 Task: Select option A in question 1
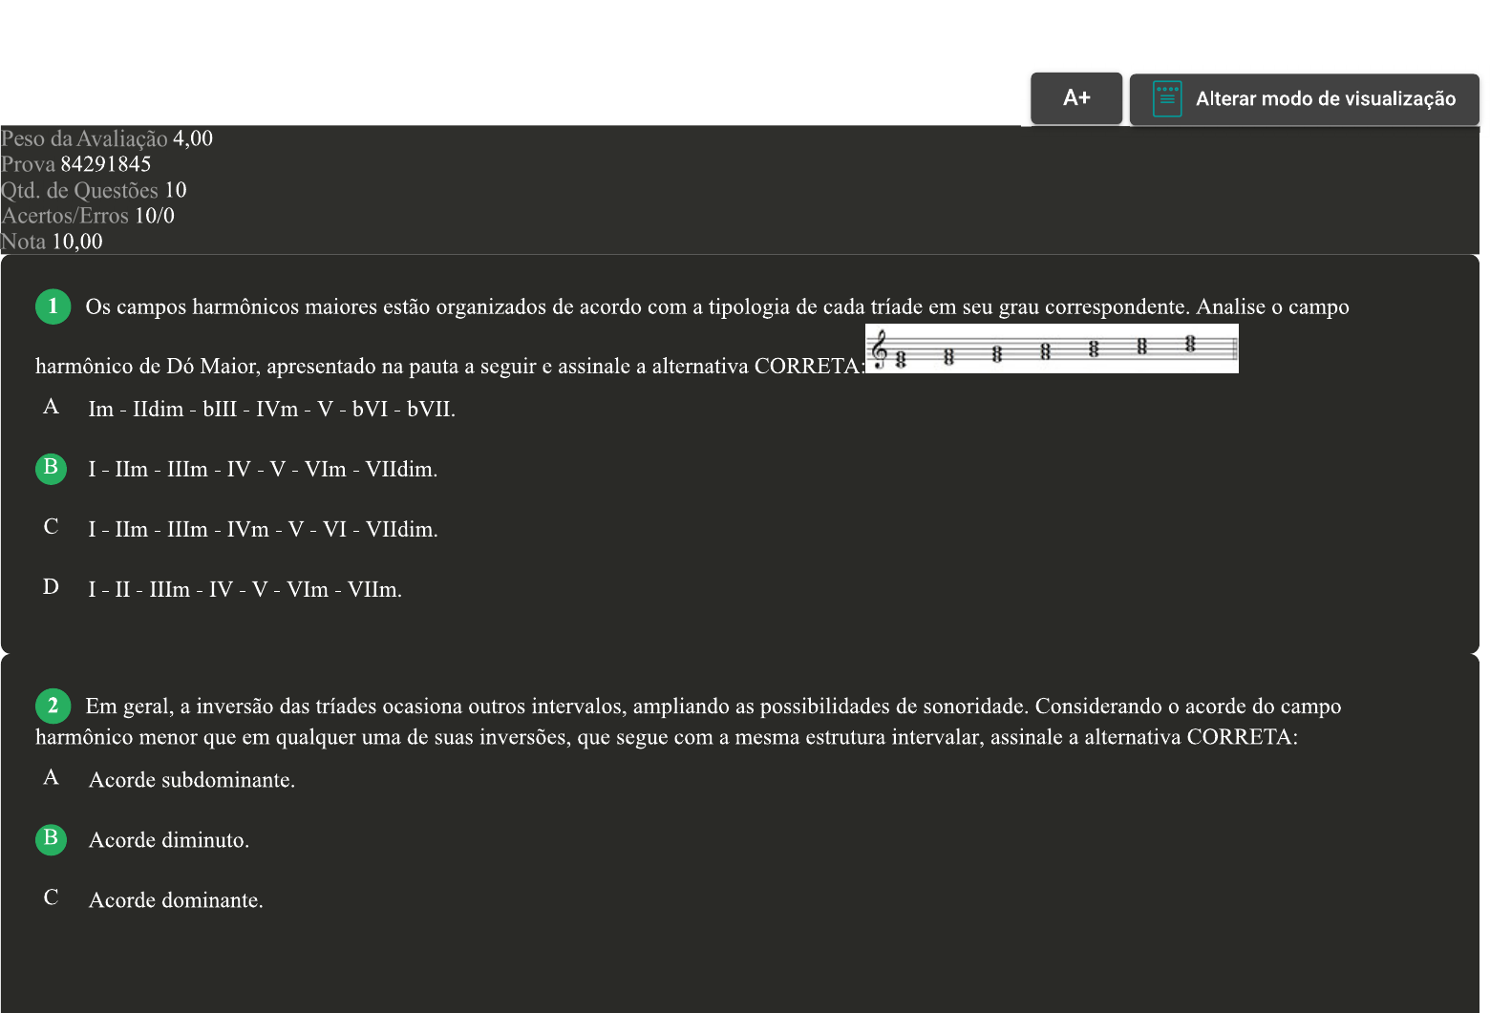point(51,408)
